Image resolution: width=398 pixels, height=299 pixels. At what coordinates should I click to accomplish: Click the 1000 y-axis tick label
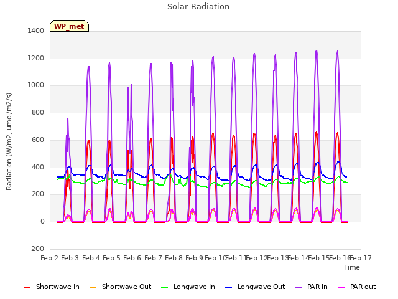click(36, 85)
